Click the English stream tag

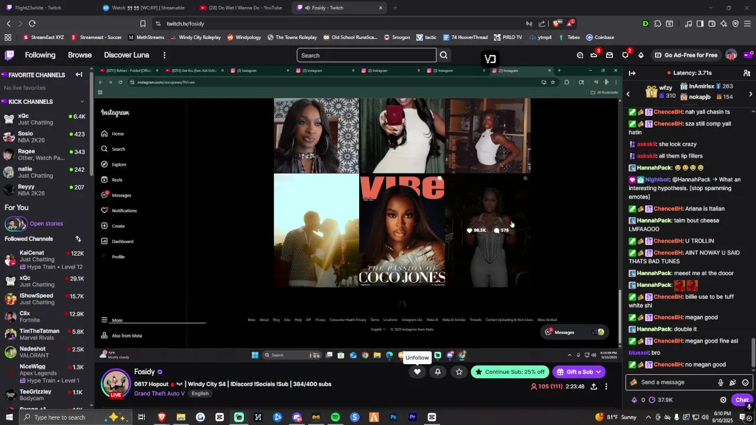pos(200,394)
